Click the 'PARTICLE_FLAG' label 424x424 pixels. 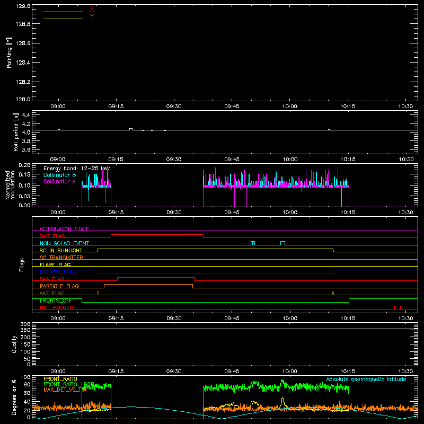[59, 286]
